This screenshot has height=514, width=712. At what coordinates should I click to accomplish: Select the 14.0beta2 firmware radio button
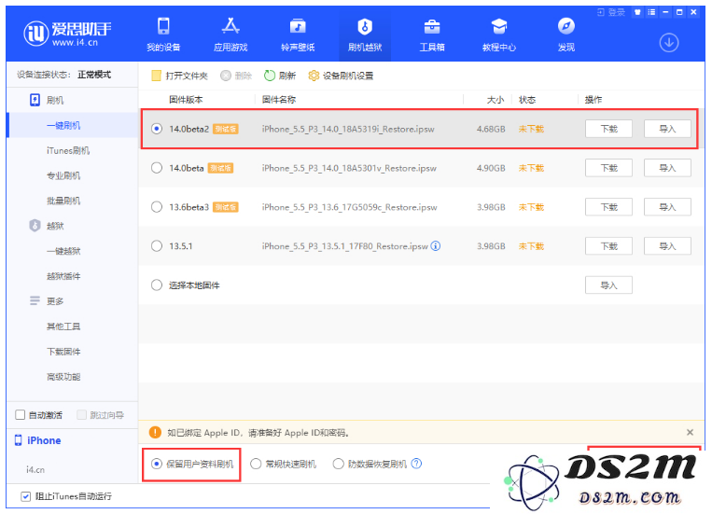pyautogui.click(x=157, y=129)
